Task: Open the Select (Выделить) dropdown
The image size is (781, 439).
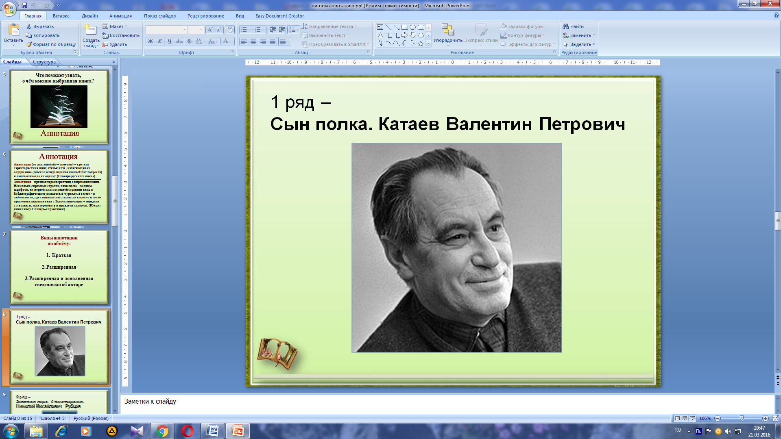Action: 579,44
